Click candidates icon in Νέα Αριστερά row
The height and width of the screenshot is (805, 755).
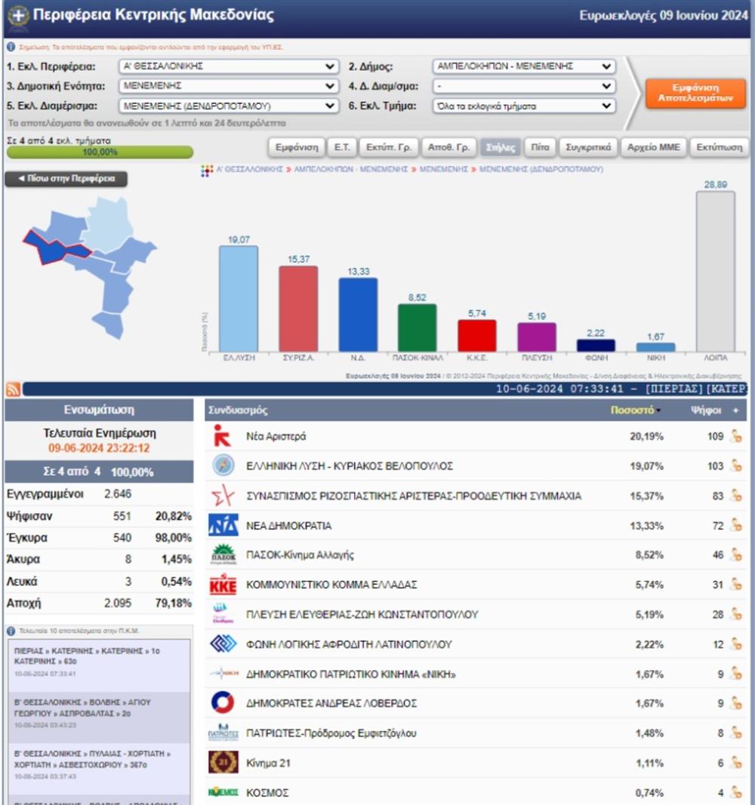pyautogui.click(x=736, y=436)
